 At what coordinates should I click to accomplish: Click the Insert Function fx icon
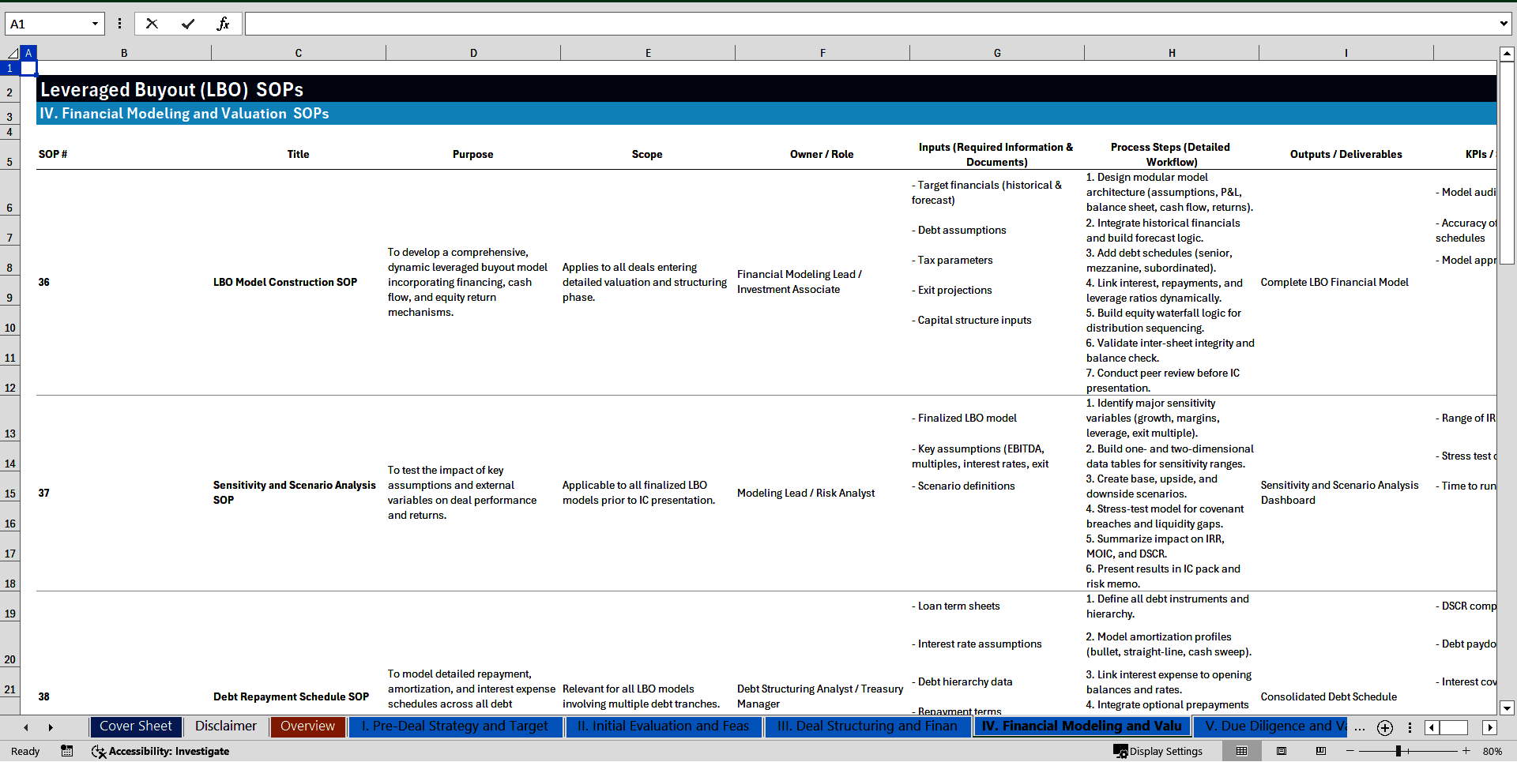pyautogui.click(x=223, y=24)
